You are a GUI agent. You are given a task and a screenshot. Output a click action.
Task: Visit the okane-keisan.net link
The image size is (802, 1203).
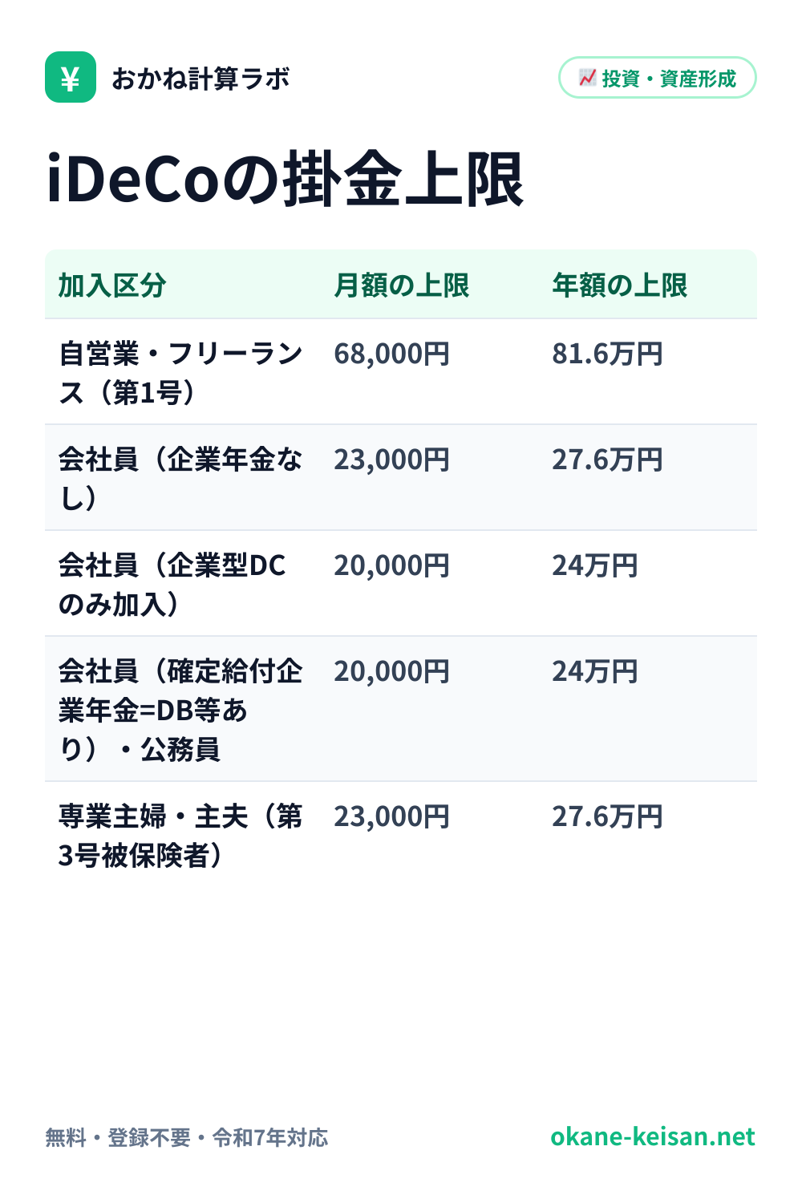point(653,1136)
